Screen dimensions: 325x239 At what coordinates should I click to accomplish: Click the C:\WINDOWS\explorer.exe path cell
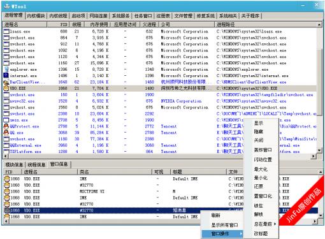click(x=242, y=69)
